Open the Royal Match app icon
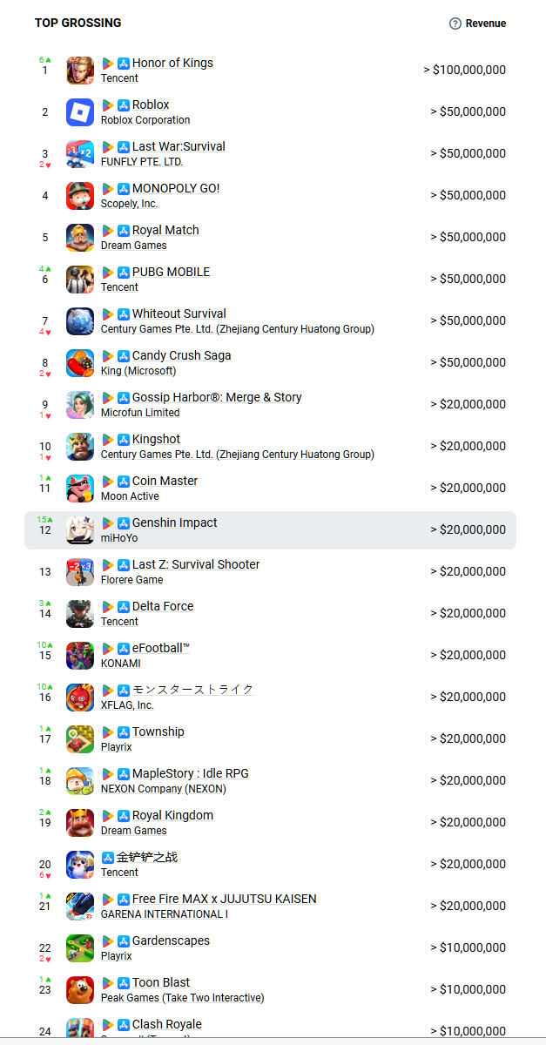This screenshot has width=546, height=1045. tap(80, 238)
